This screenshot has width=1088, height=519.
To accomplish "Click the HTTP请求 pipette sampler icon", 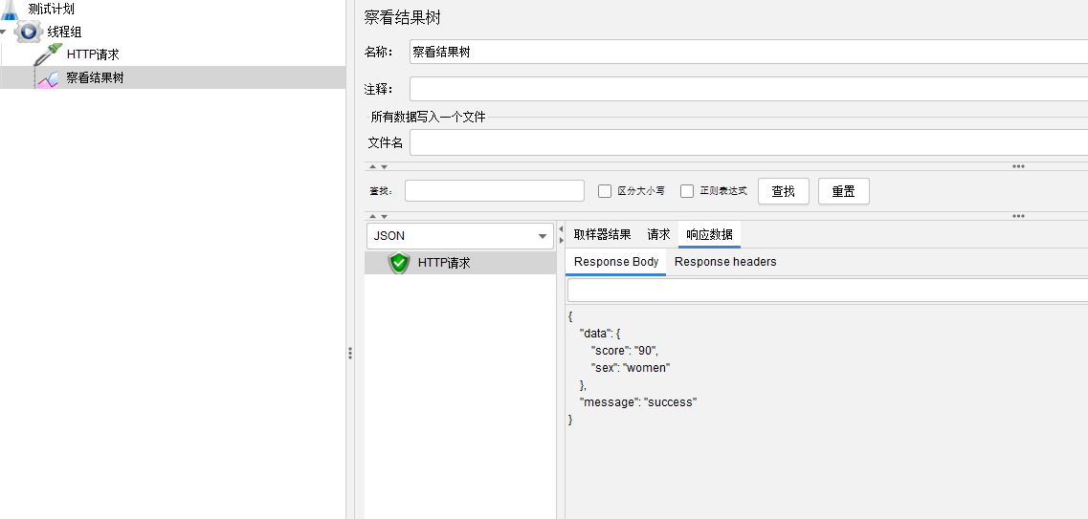I will (48, 54).
